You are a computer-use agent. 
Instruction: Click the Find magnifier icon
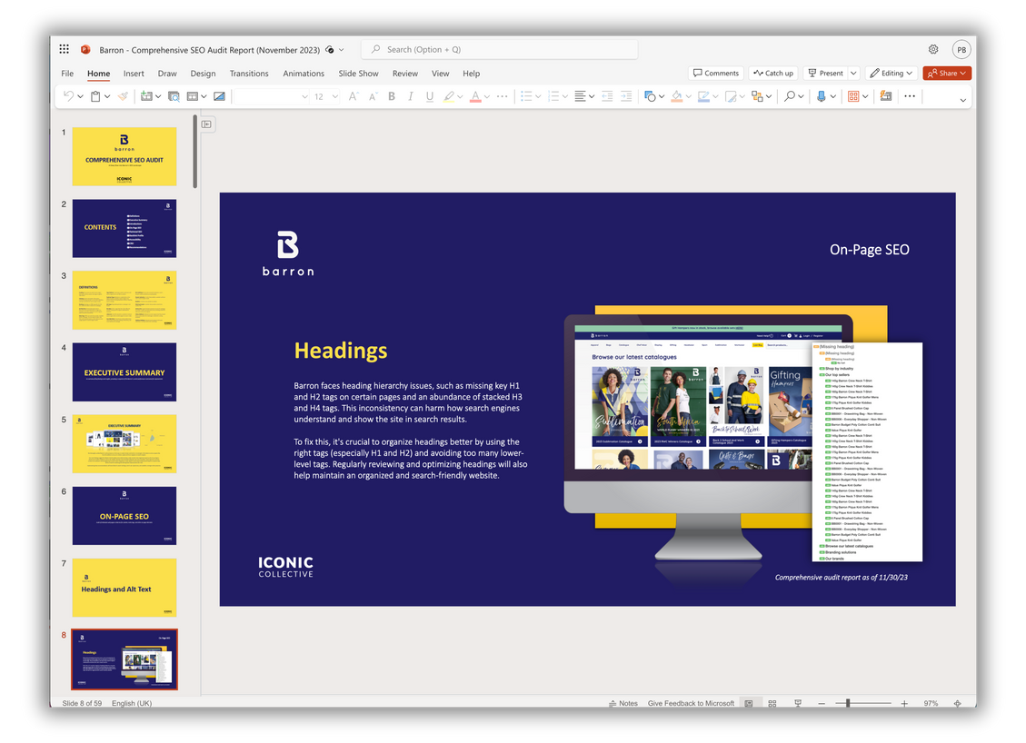pyautogui.click(x=790, y=96)
